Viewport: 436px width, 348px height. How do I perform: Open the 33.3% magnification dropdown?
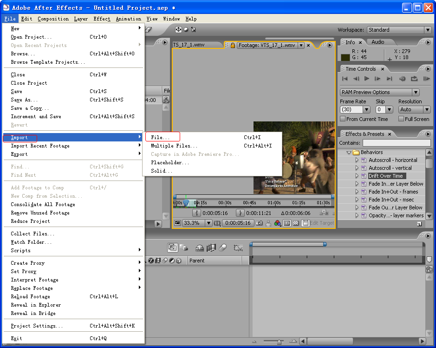pyautogui.click(x=197, y=223)
